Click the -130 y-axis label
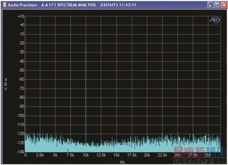Screen dimensions: 228x165 click(x=21, y=143)
